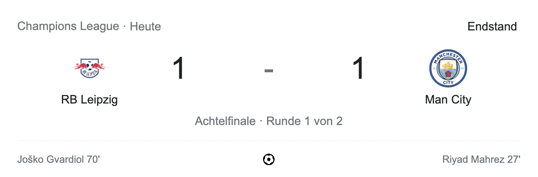Click the dot separator before Heute
Image resolution: width=538 pixels, height=177 pixels.
pos(124,27)
